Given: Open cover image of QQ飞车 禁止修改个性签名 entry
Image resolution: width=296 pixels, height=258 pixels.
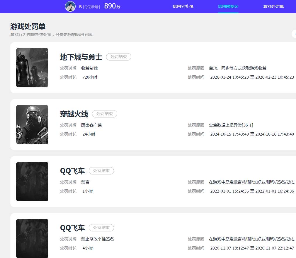Looking at the screenshot, I should pos(32,238).
